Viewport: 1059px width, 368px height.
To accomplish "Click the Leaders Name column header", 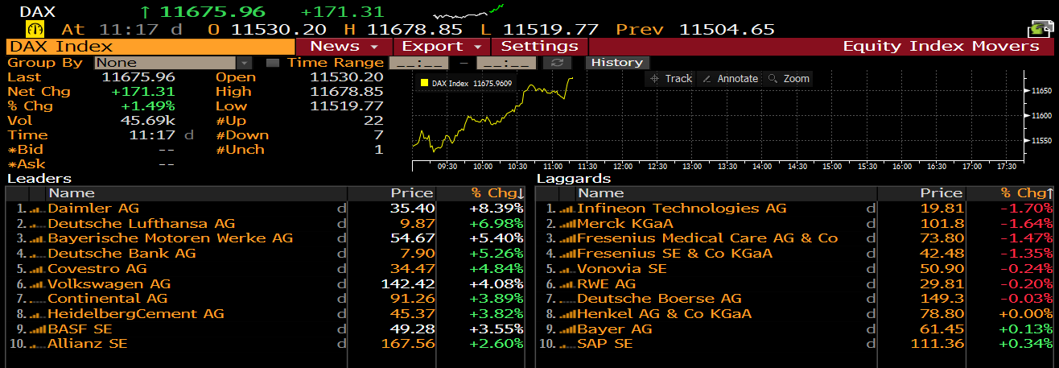I will (71, 193).
